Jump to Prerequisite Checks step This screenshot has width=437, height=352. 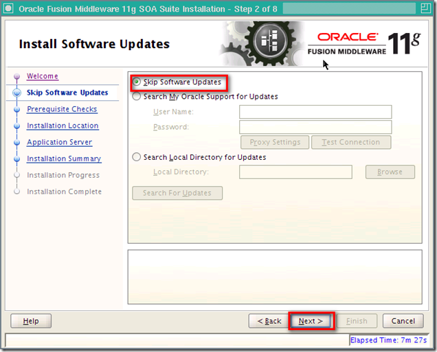tap(62, 109)
